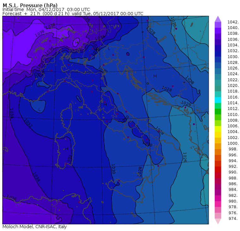
Task: Click the H marker over Sardinia
Action: click(66, 149)
